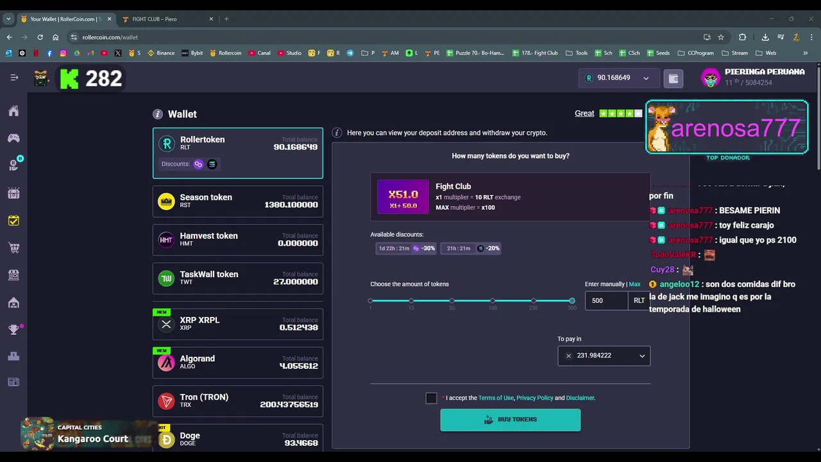
Task: Accept the Terms of Use checkbox
Action: tap(431, 398)
